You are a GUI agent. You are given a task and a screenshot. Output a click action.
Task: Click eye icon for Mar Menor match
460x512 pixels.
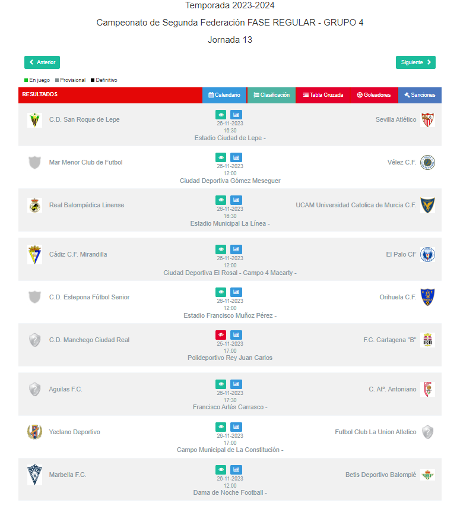pos(221,157)
